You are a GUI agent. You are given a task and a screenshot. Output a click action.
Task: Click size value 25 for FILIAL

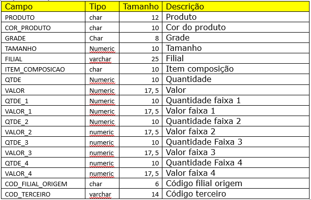point(155,59)
